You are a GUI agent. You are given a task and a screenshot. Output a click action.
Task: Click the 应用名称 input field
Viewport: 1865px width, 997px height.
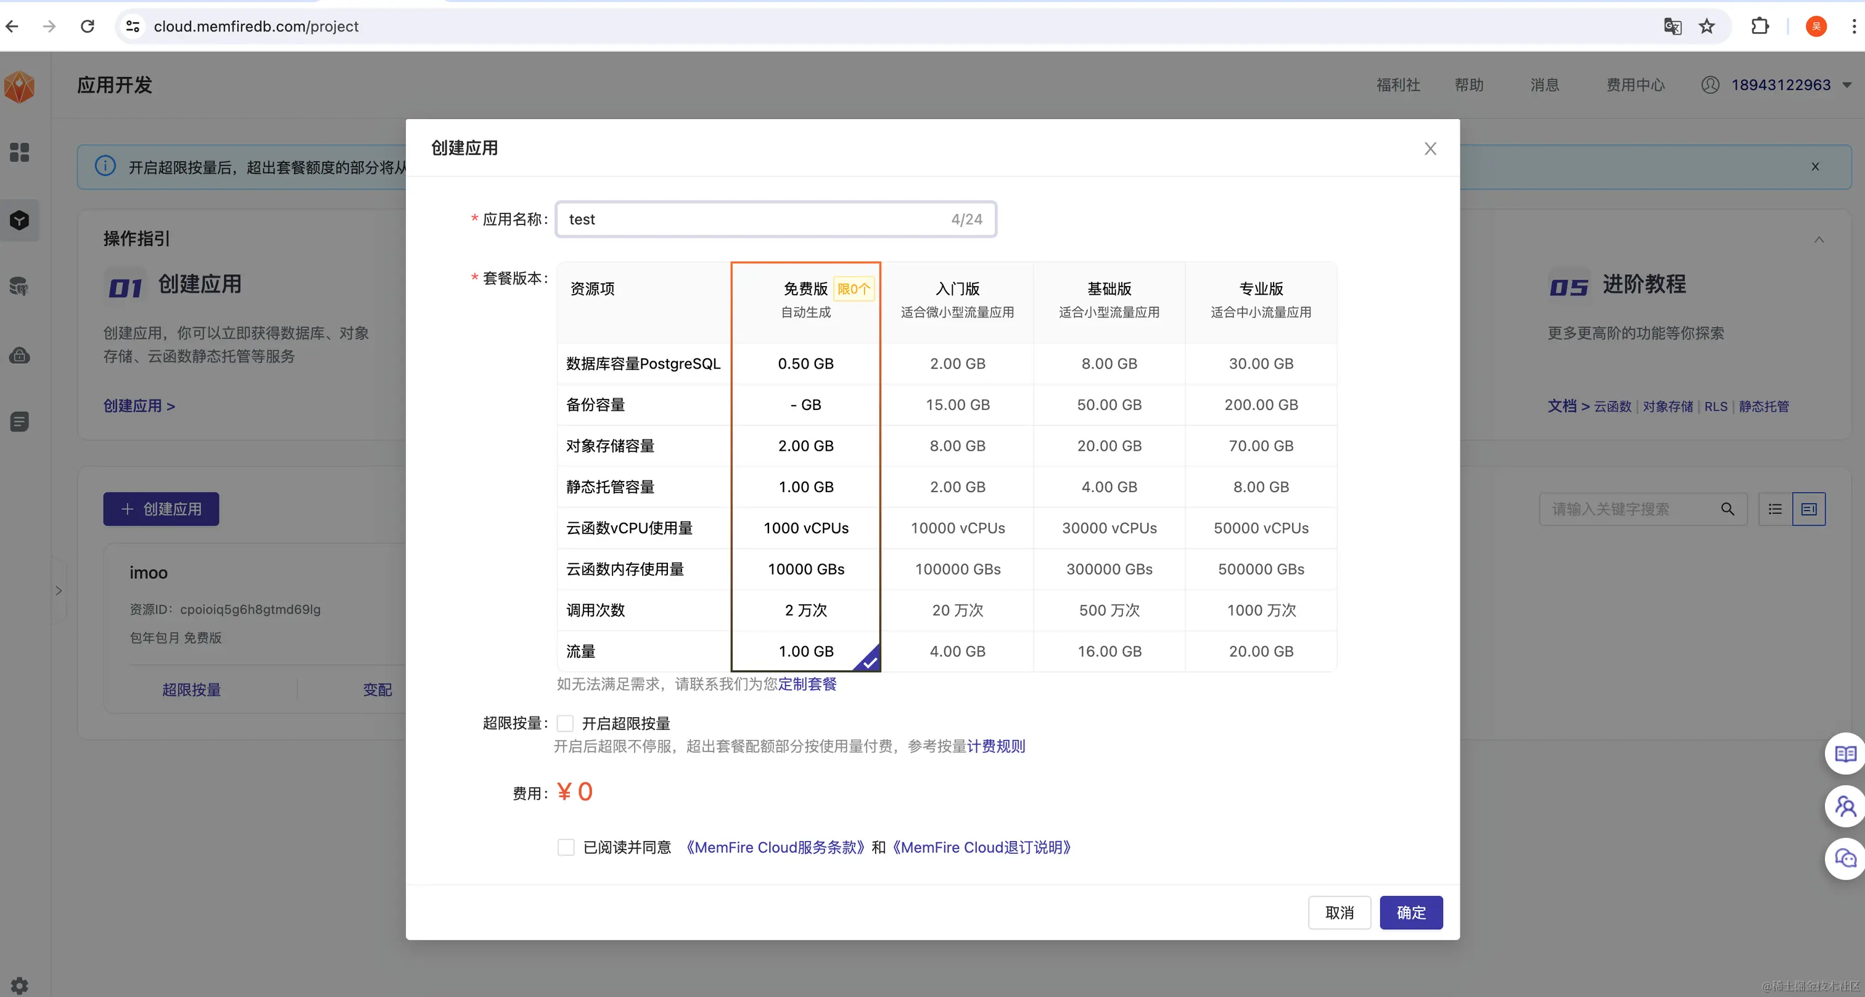753,220
